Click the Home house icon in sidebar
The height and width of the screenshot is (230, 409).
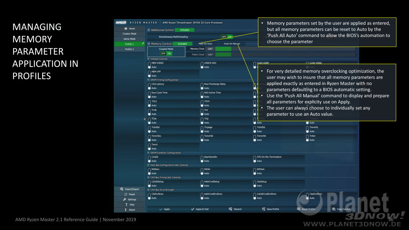tap(126, 29)
